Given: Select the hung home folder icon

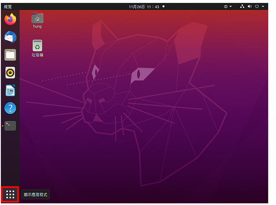Looking at the screenshot, I should point(37,18).
